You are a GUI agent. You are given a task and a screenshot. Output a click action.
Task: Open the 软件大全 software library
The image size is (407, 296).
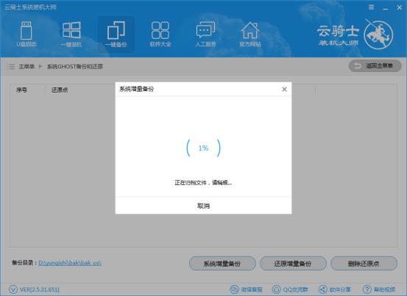[x=160, y=35]
